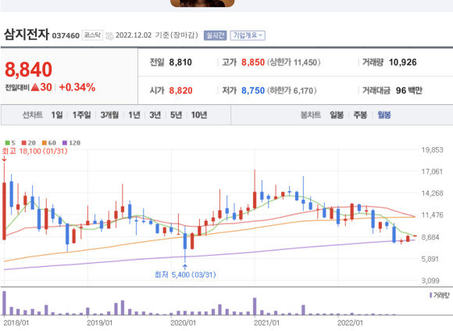The height and width of the screenshot is (331, 453).
Task: Click the 19,853 price axis label
Action: click(432, 150)
